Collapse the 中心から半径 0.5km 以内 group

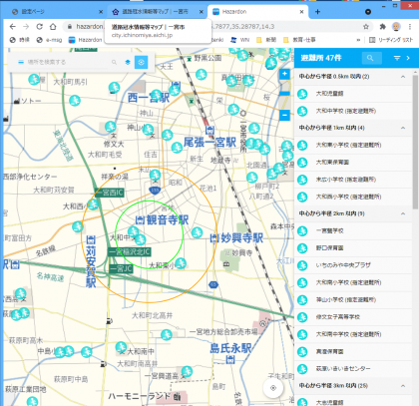[x=403, y=77]
